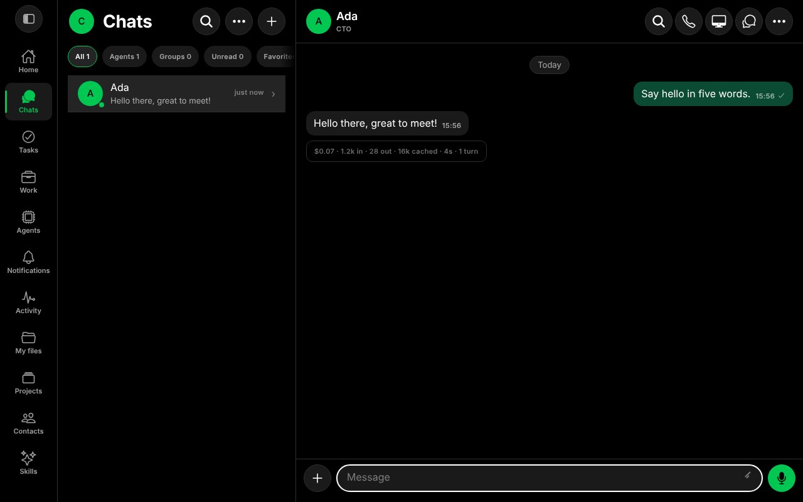The image size is (803, 502).
Task: Open the Chats sidebar section
Action: (x=28, y=102)
